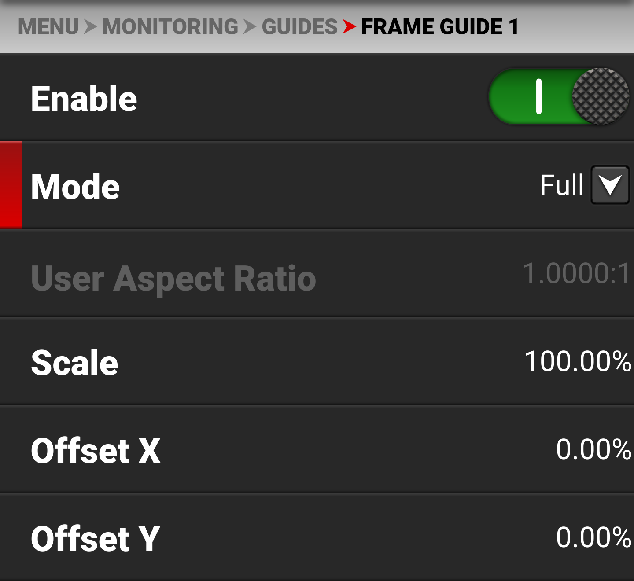This screenshot has width=634, height=581.
Task: Click the chevron between MENU and MONITORING
Action: pos(90,27)
